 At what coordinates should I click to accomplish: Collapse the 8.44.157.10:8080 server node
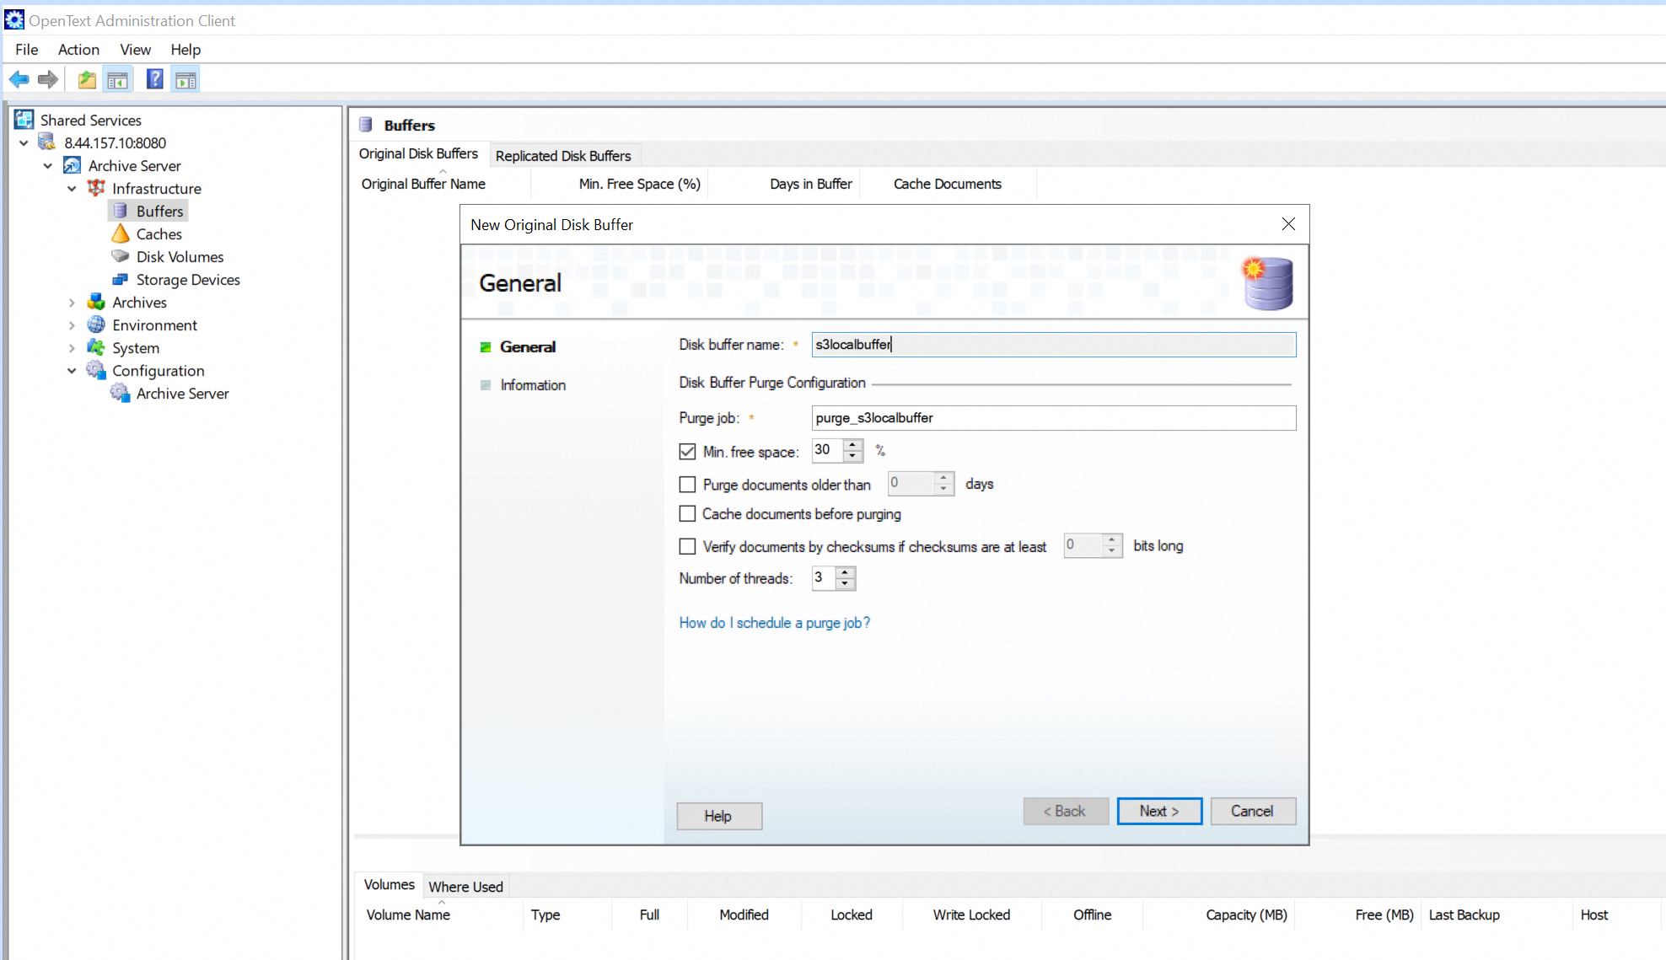(24, 143)
